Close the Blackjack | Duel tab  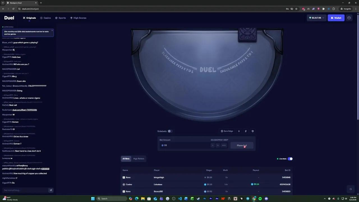click(36, 3)
